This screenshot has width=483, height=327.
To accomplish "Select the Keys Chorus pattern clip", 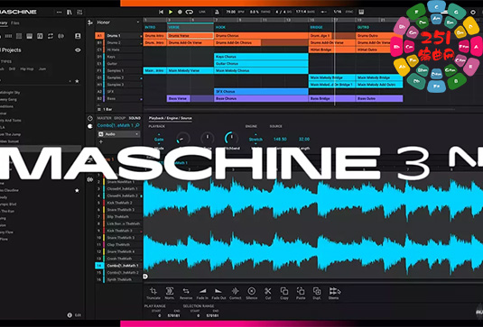I will pyautogui.click(x=261, y=57).
